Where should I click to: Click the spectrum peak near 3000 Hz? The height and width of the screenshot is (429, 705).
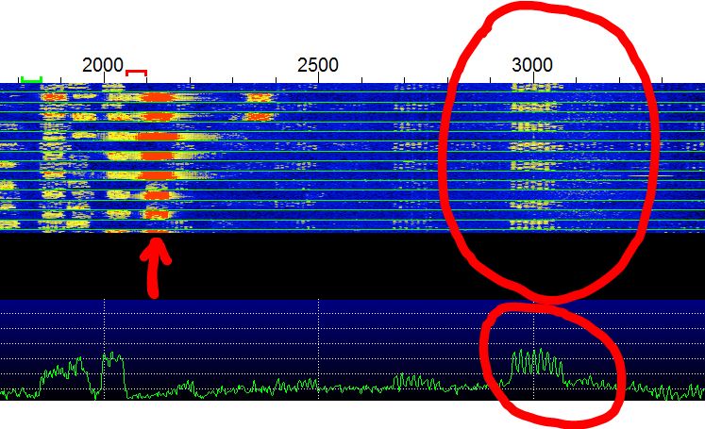point(536,362)
